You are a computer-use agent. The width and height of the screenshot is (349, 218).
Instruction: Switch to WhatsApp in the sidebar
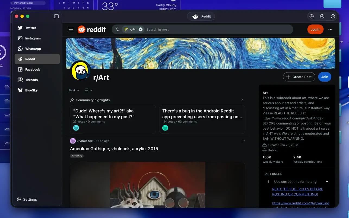[x=37, y=49]
